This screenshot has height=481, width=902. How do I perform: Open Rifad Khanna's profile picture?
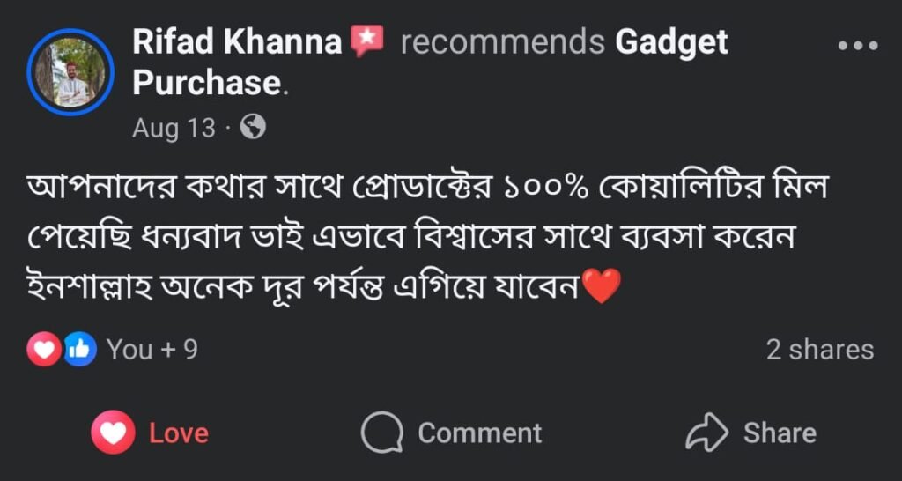pos(70,71)
